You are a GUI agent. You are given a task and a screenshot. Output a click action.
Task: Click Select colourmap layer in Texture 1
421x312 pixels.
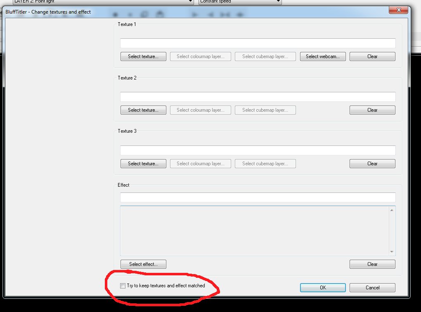(200, 56)
